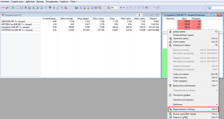Click the briefcase portfolio toolbar icon
Viewport: 224px width, 119px height.
tap(96, 8)
